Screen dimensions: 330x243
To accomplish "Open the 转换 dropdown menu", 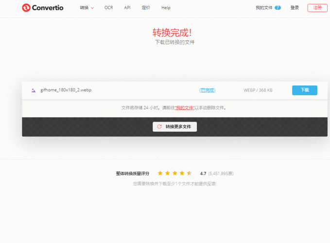I will coord(87,8).
